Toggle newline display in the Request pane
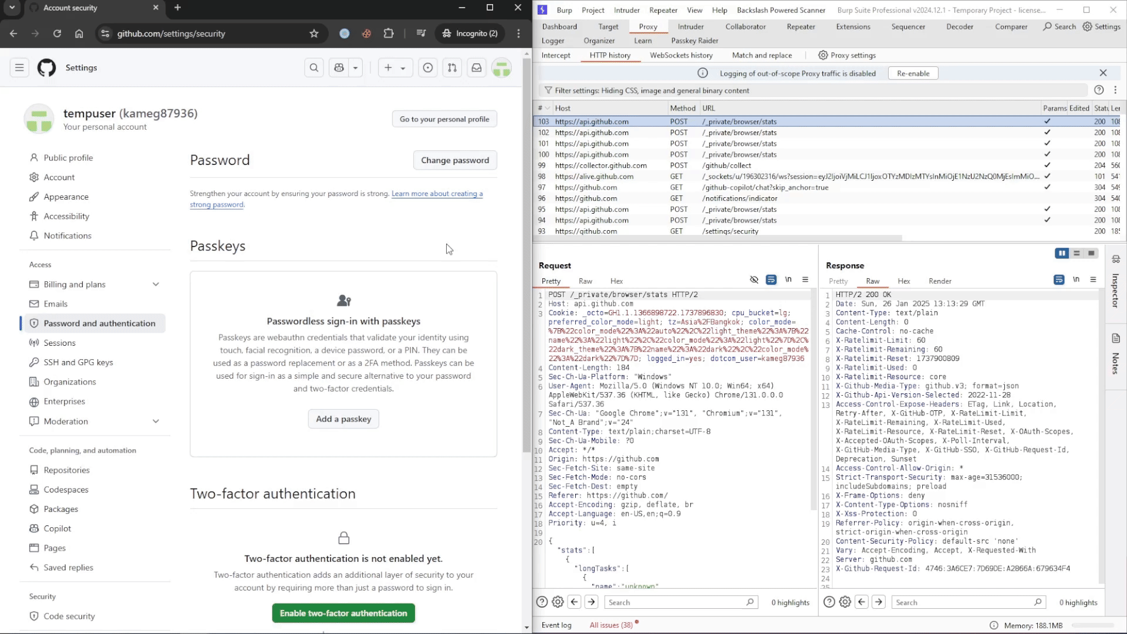Image resolution: width=1127 pixels, height=634 pixels. [x=788, y=279]
